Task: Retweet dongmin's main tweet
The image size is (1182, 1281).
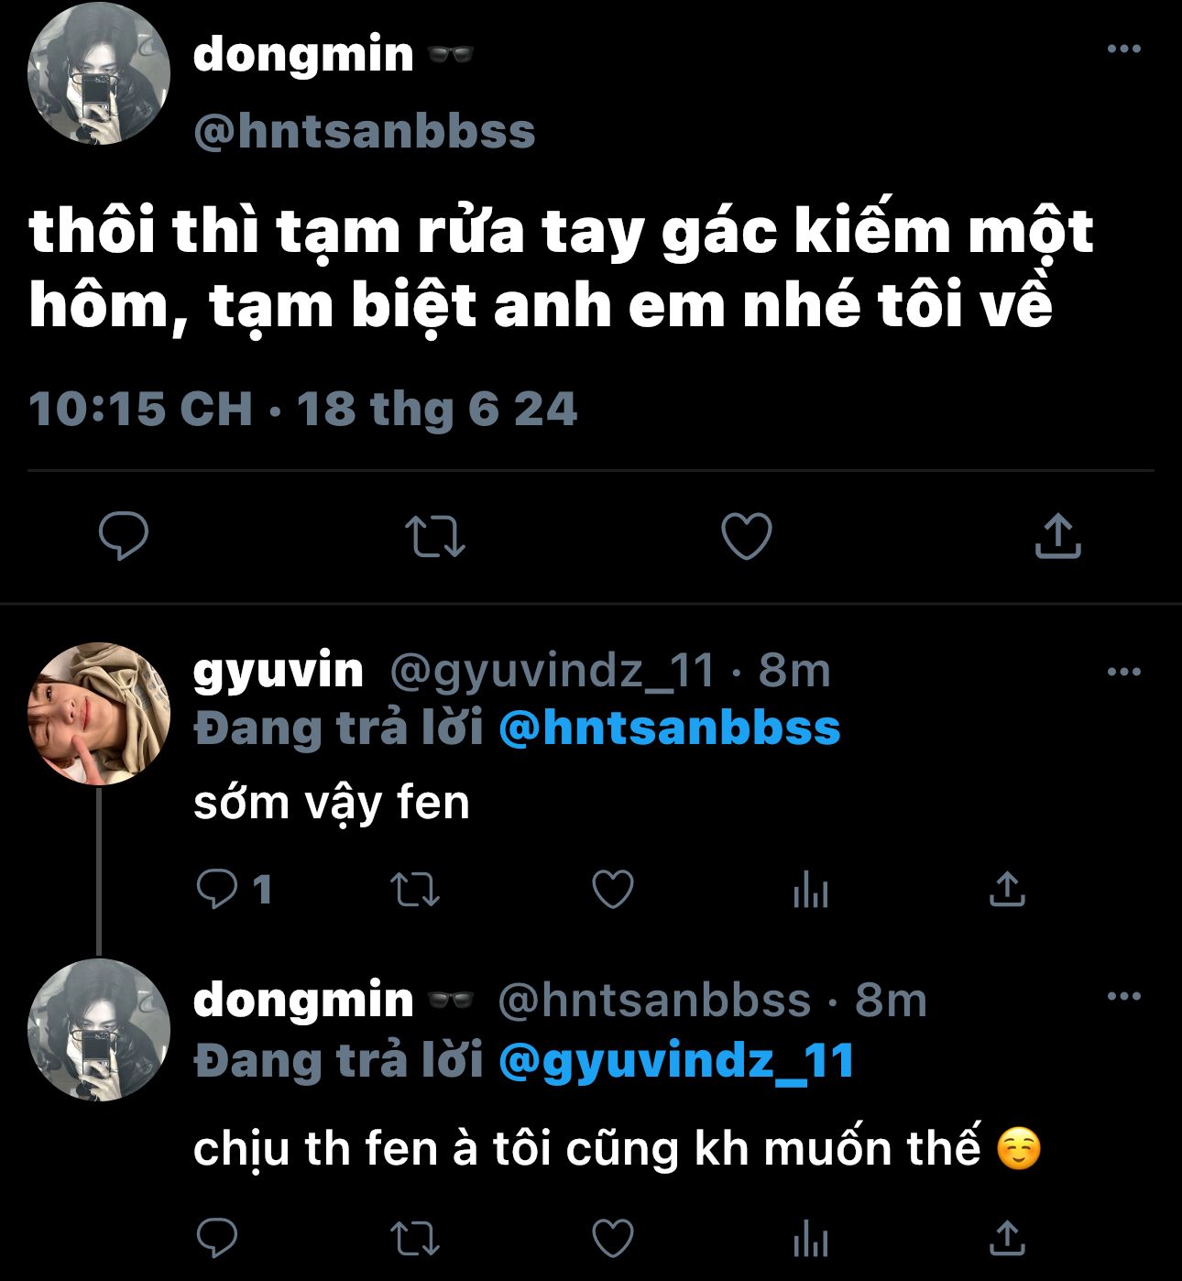Action: click(435, 537)
